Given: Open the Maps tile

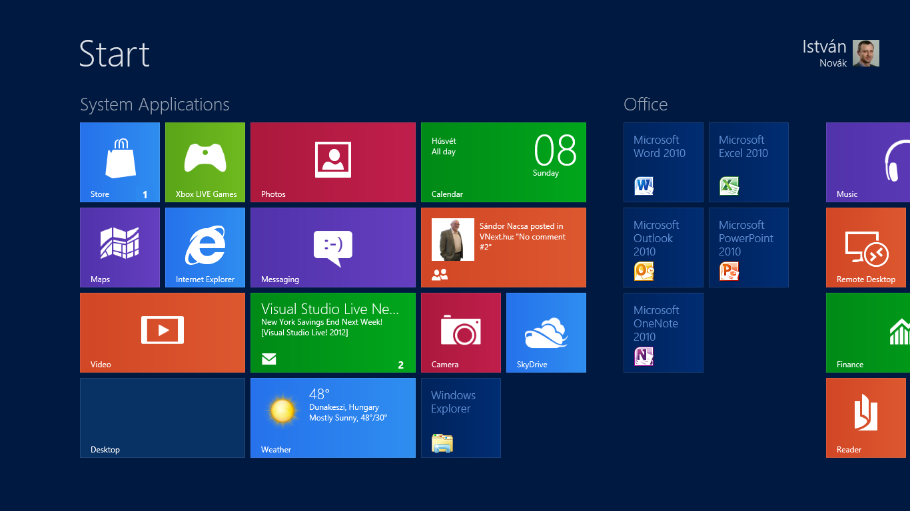Looking at the screenshot, I should 120,248.
